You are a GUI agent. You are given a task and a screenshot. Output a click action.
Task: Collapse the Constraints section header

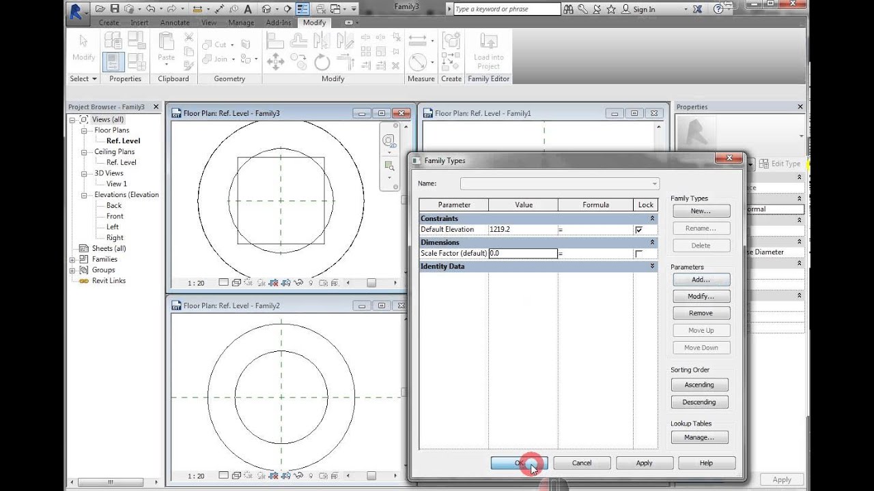(651, 218)
